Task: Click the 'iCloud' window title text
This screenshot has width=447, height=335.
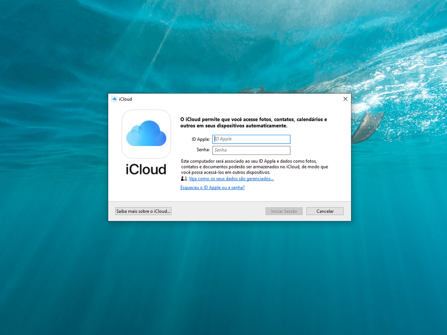Action: coord(125,99)
